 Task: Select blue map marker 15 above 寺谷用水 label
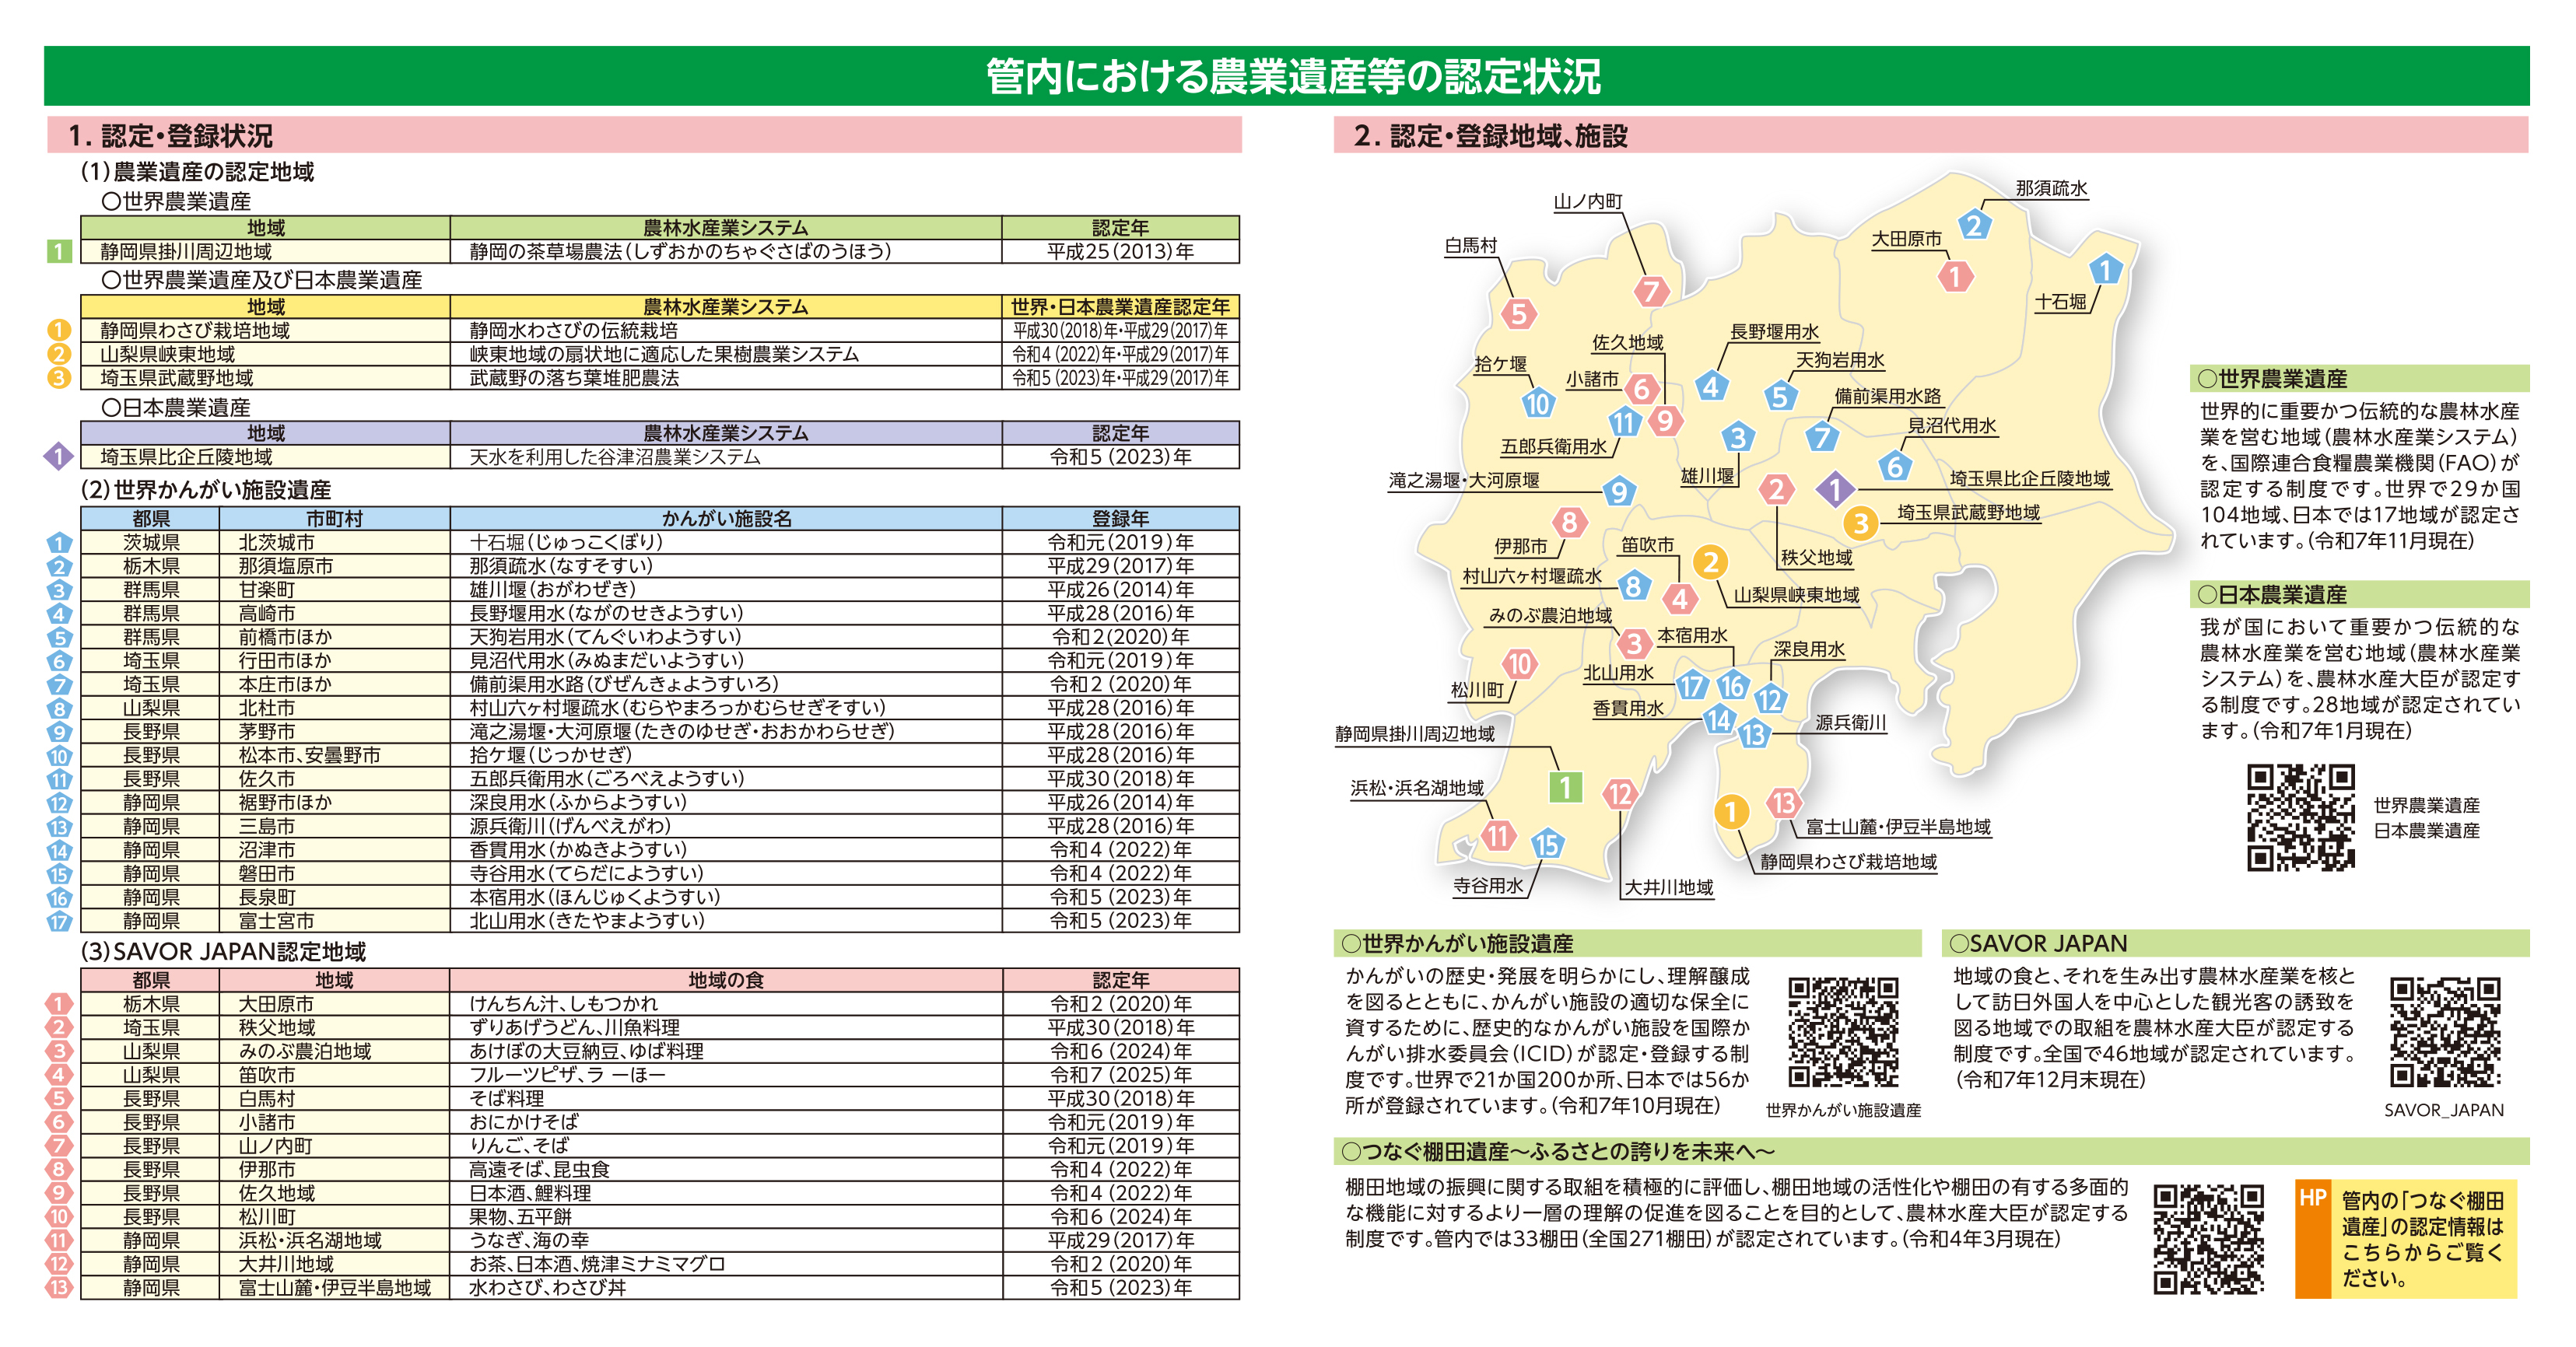point(1547,845)
